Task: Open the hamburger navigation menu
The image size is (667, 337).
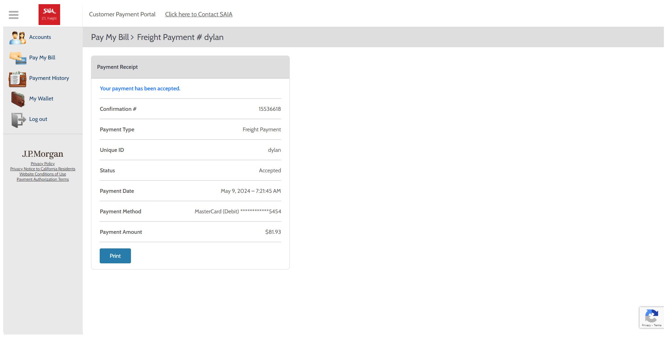Action: coord(14,15)
